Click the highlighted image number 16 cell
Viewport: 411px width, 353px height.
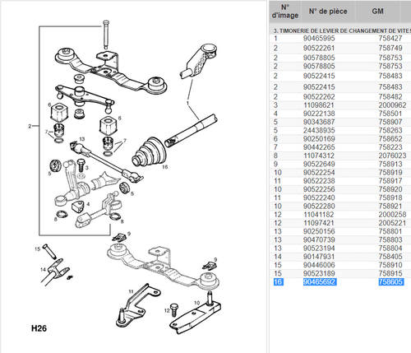(278, 282)
